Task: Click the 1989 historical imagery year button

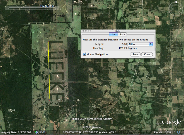Action: (43, 132)
